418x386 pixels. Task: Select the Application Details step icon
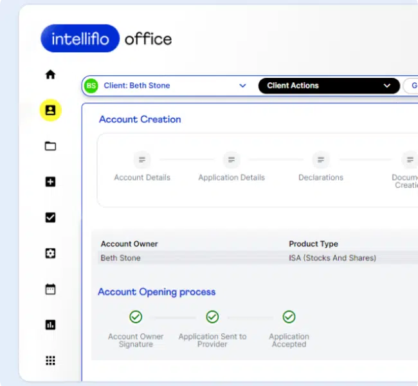(232, 160)
